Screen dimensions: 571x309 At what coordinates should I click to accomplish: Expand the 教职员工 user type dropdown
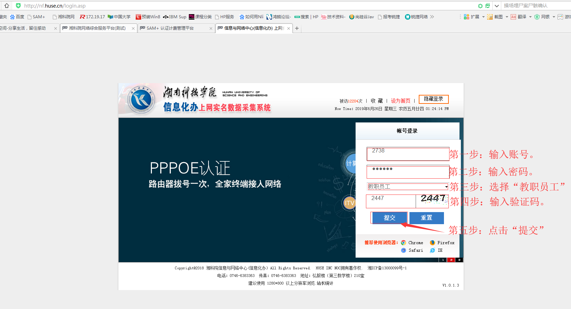(x=446, y=187)
